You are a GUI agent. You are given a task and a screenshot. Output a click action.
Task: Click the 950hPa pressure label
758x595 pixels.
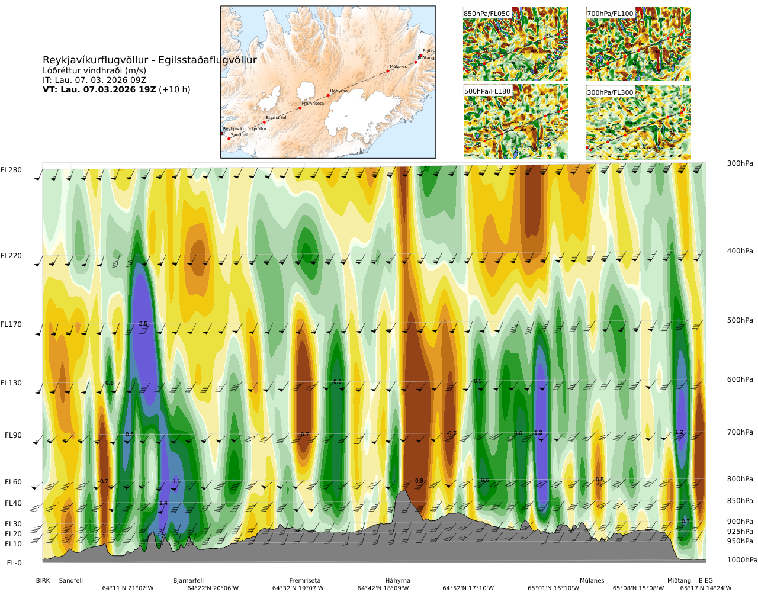click(740, 542)
